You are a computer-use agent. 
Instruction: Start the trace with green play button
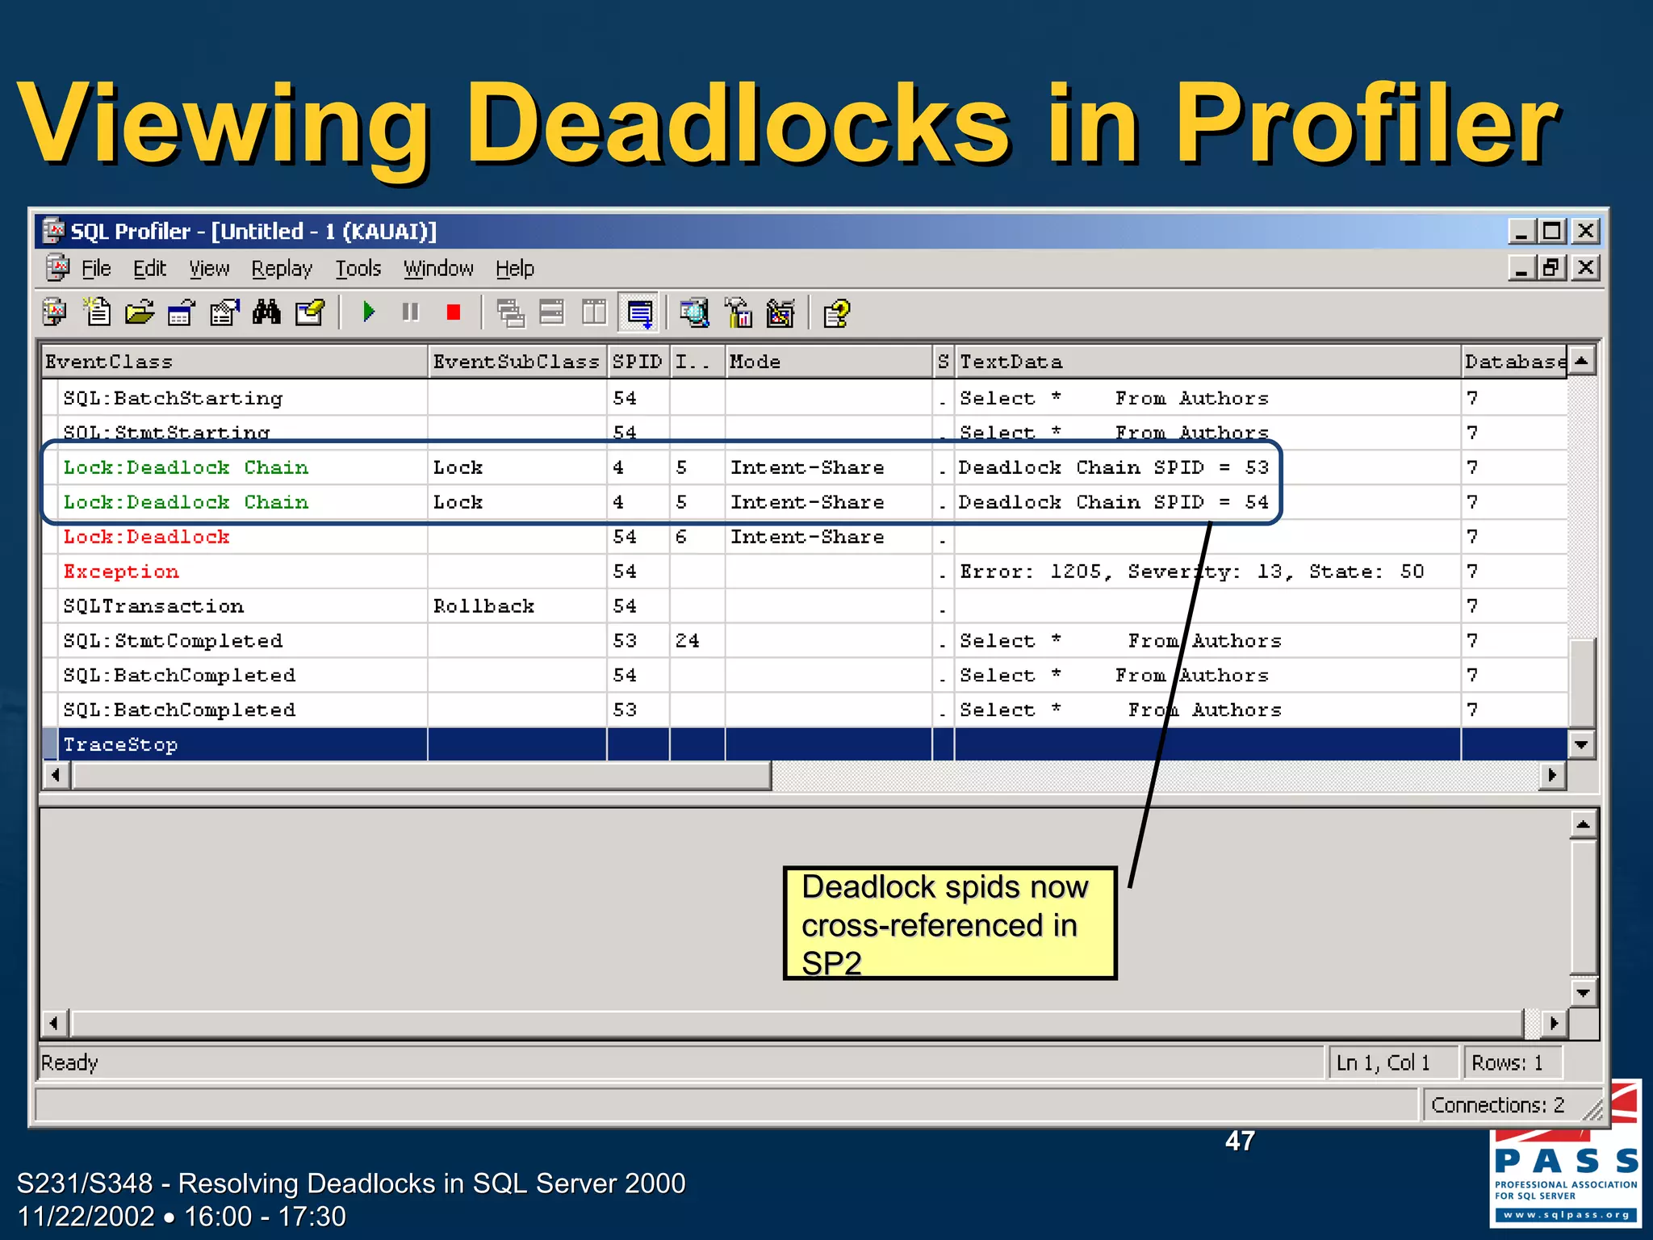(369, 312)
